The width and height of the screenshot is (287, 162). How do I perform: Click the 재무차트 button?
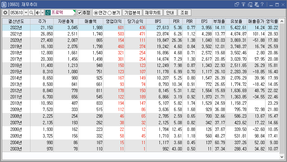tap(153, 13)
